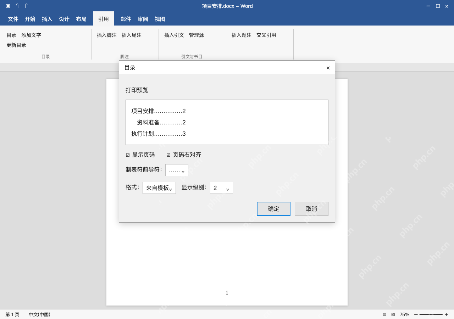Click the 执行计划 preview entry
The image size is (454, 319).
pos(159,134)
